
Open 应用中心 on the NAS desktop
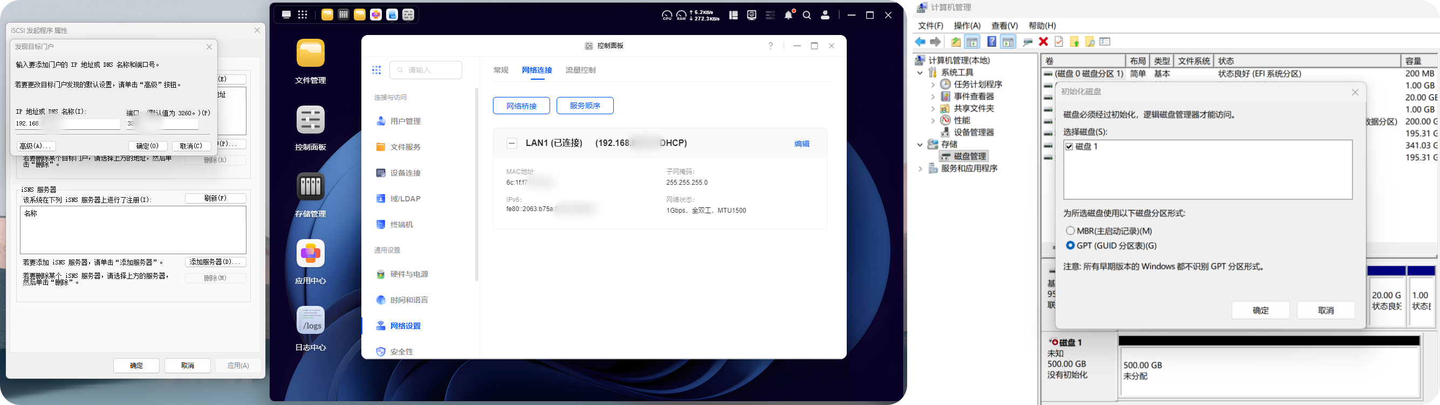pos(310,253)
